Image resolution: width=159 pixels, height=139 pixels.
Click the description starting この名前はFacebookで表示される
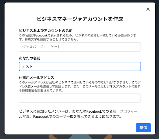pos(77,37)
